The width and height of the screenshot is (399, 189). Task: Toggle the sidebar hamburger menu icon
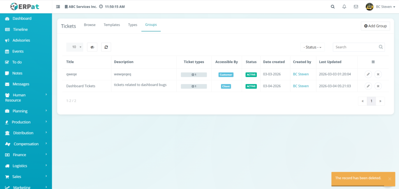point(58,7)
